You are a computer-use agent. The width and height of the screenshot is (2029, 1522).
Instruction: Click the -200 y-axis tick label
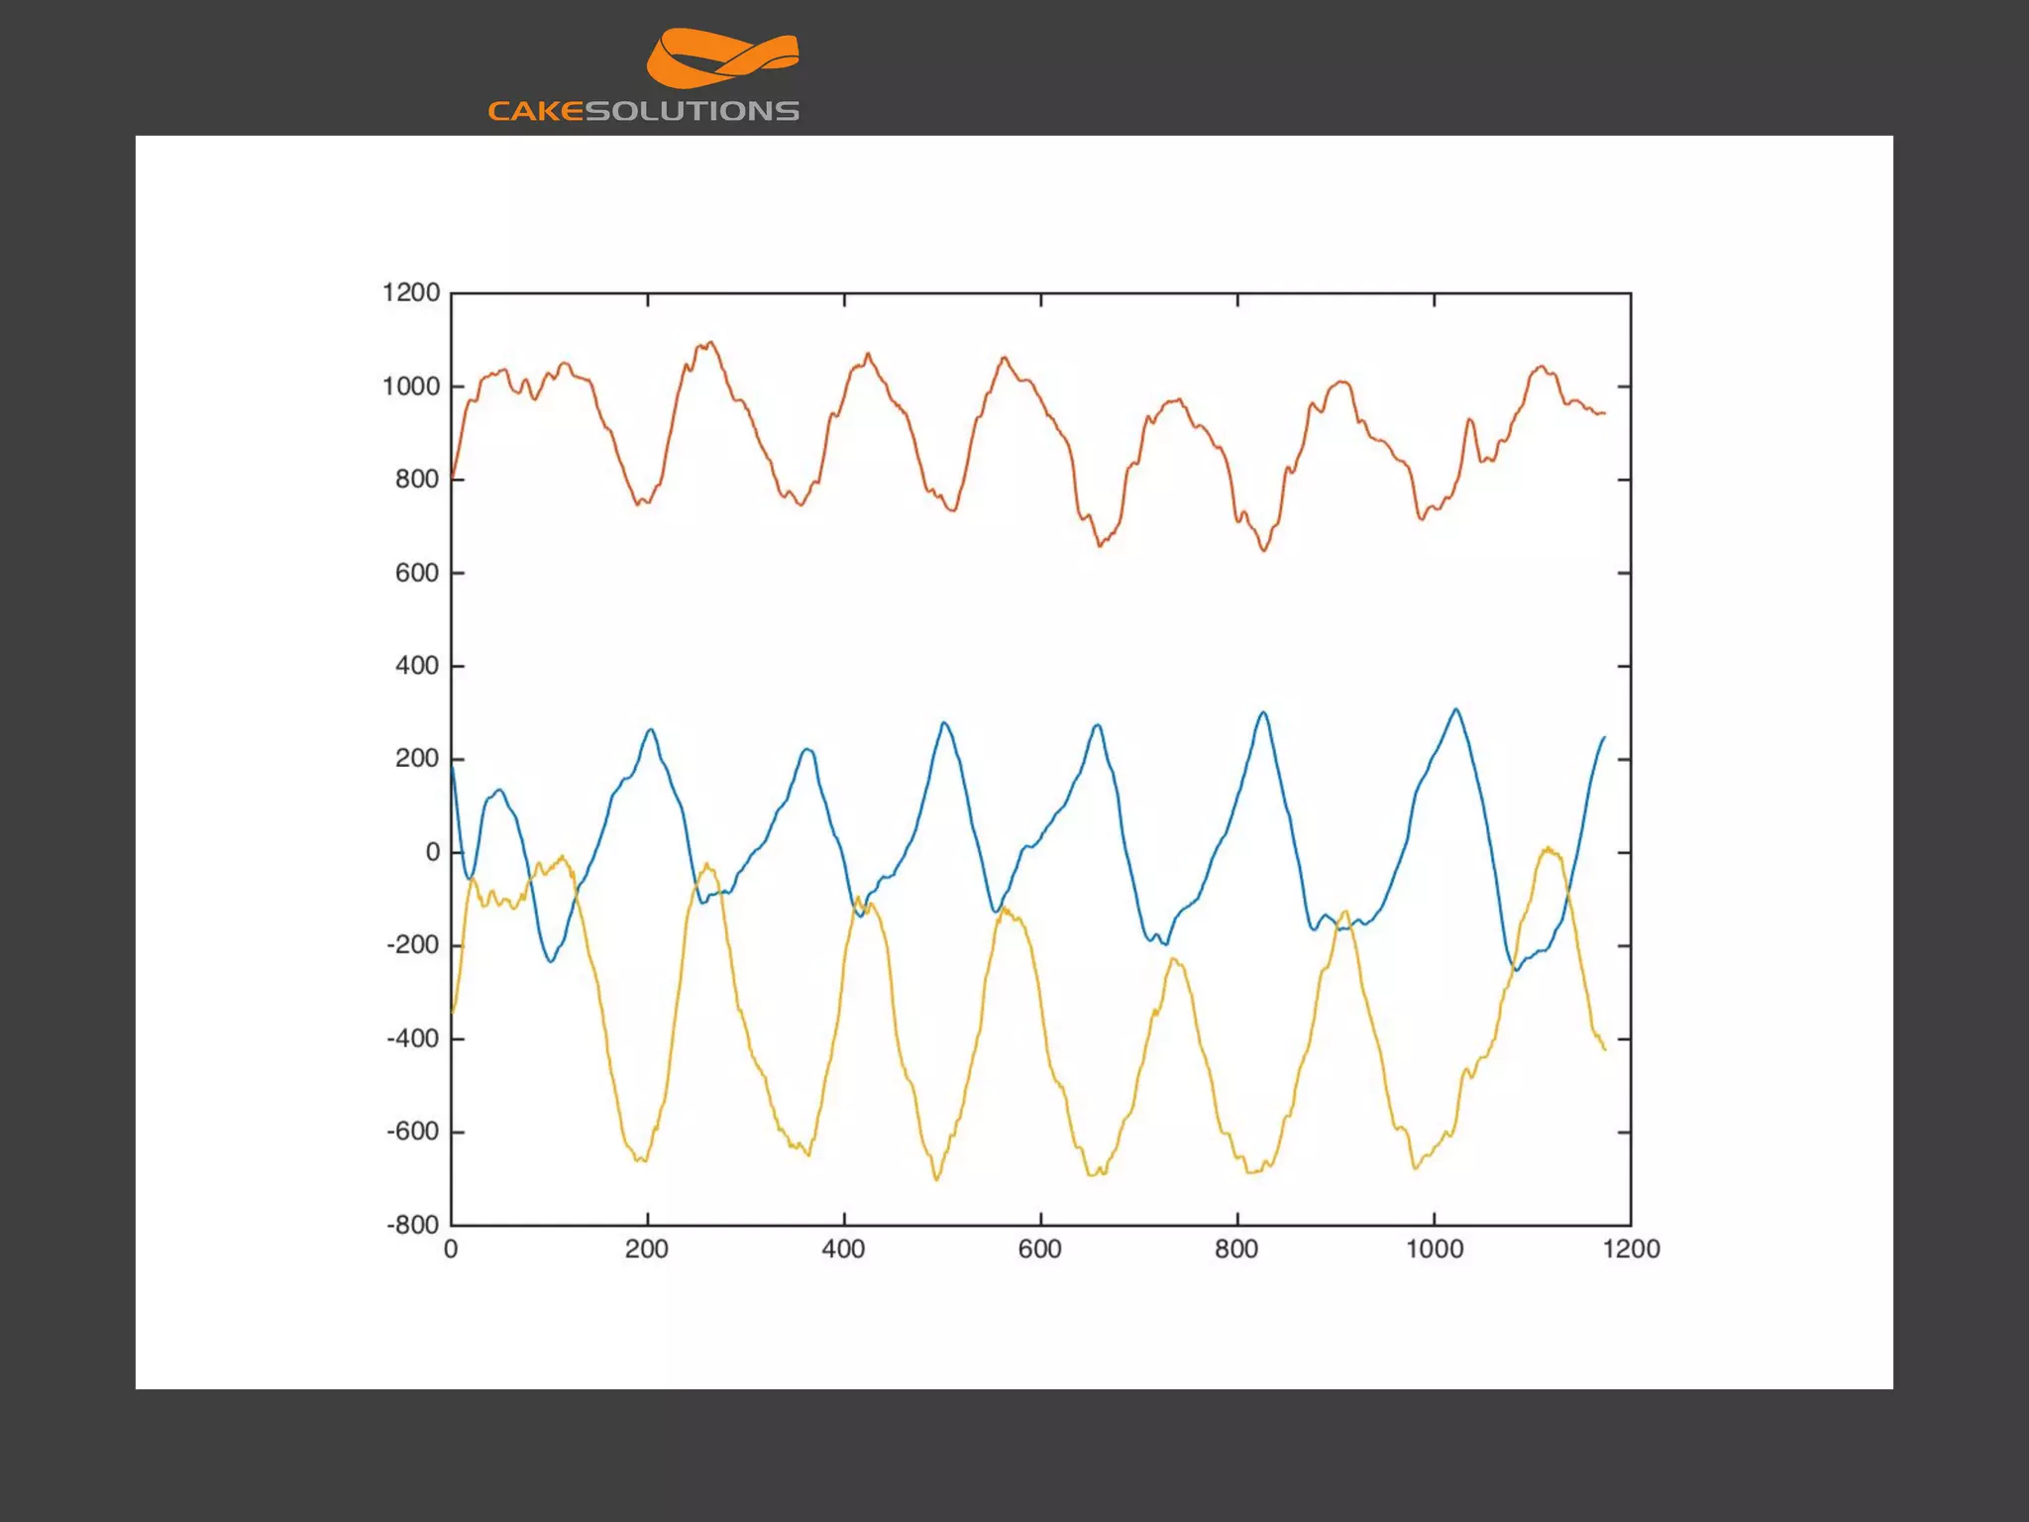pyautogui.click(x=412, y=945)
